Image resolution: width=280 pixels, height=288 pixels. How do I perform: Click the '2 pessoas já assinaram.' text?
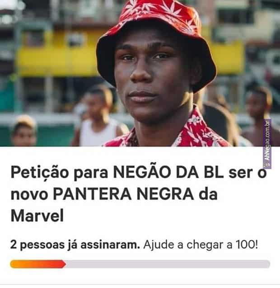[x=75, y=245]
